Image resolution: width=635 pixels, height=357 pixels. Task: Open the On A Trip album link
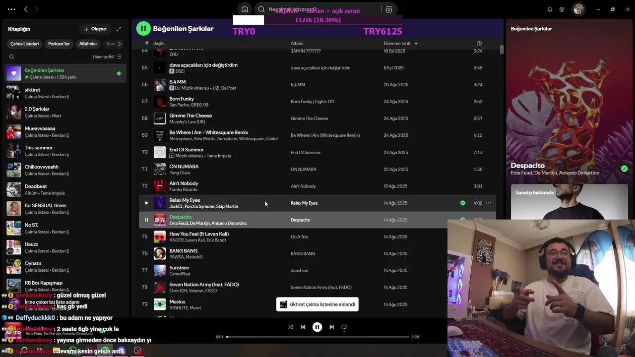[x=299, y=237]
